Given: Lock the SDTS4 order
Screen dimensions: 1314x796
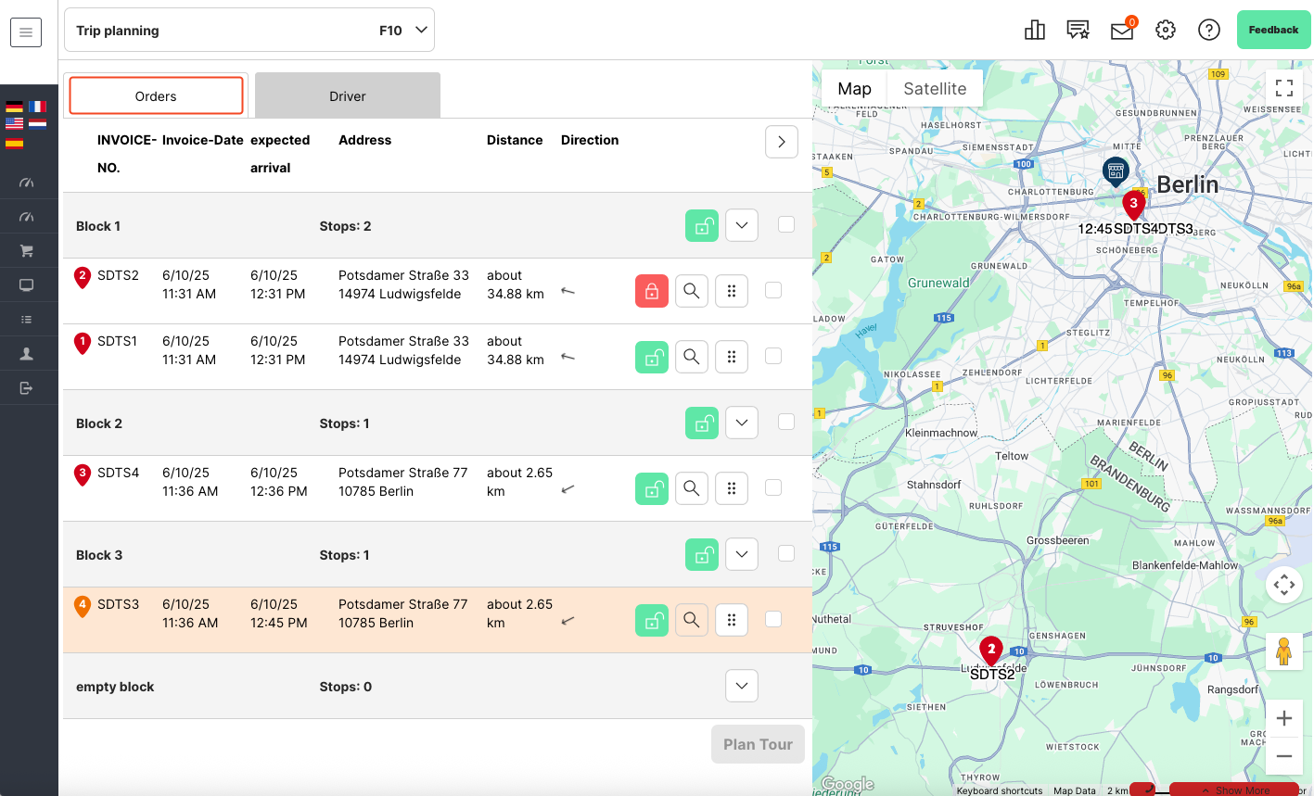Looking at the screenshot, I should coord(652,488).
